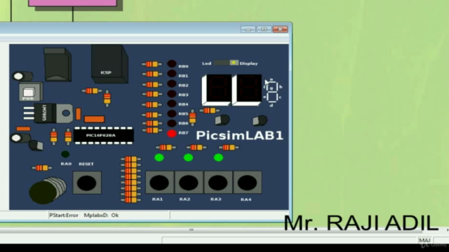Push the RA4 button

pyautogui.click(x=247, y=183)
